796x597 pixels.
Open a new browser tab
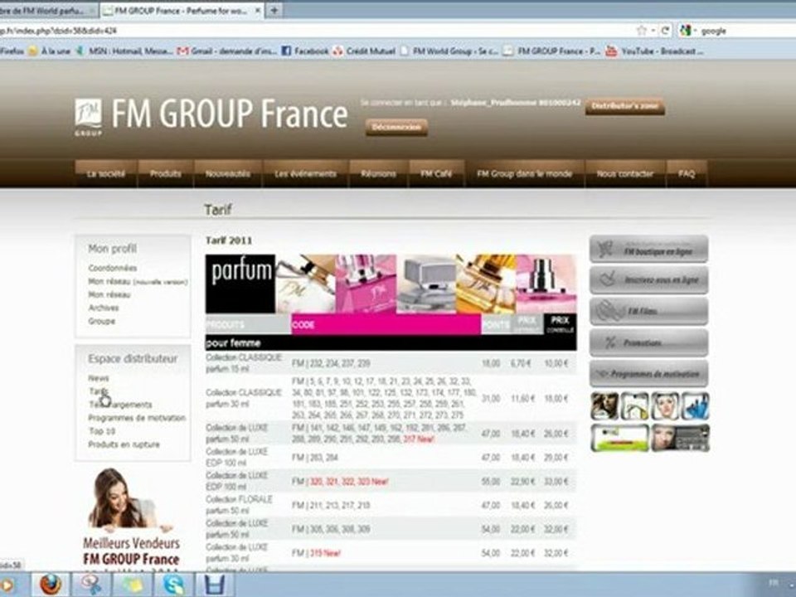click(x=274, y=10)
